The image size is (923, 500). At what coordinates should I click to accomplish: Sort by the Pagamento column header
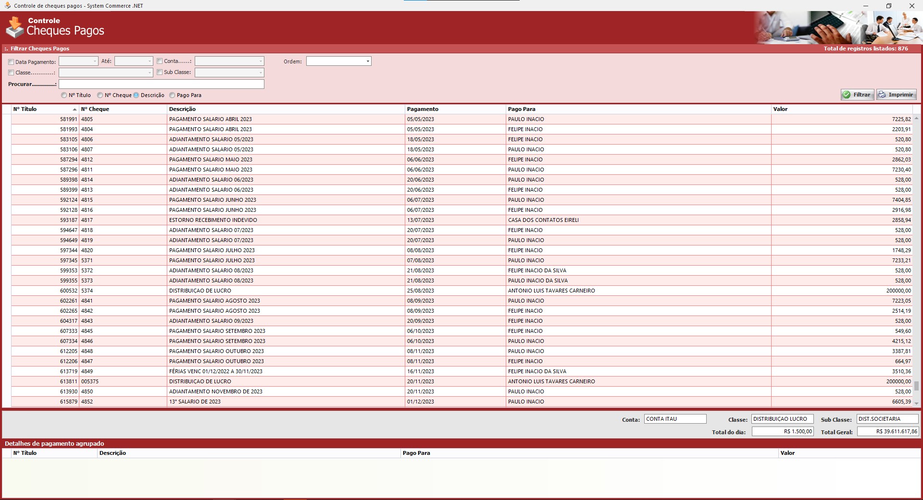pyautogui.click(x=423, y=109)
